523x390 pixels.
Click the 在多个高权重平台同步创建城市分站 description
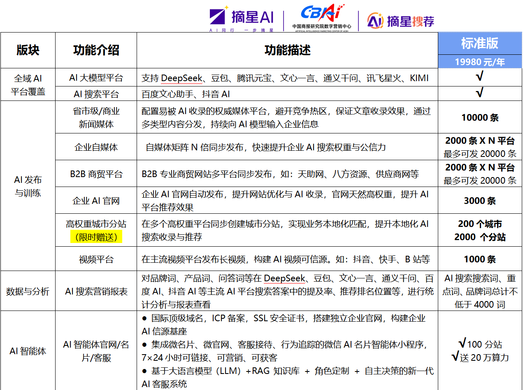[285, 231]
